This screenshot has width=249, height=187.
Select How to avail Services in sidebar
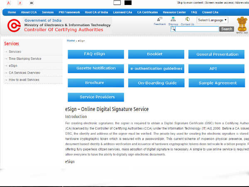pos(24,80)
